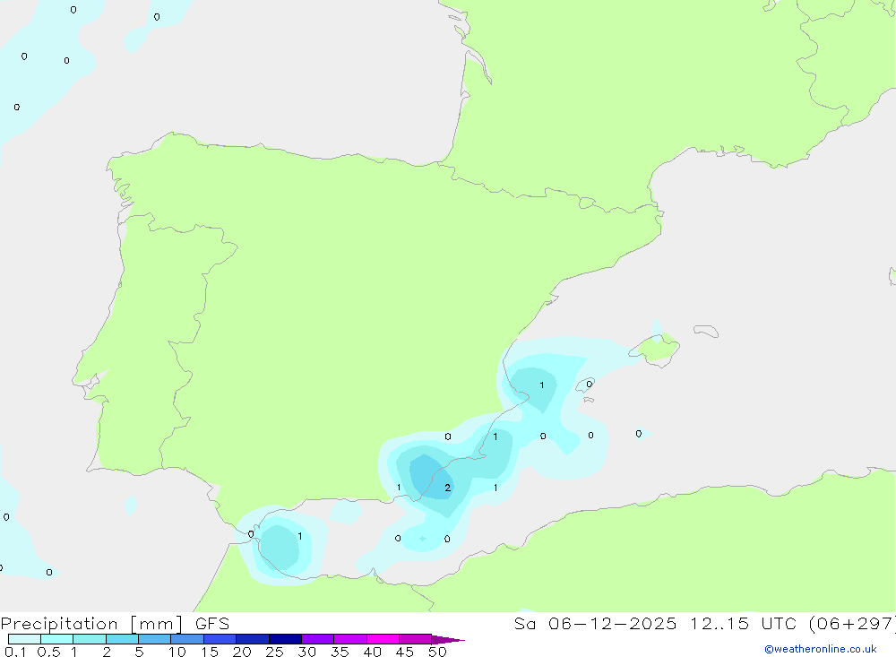Image resolution: width=896 pixels, height=657 pixels.
Task: Click the '25' legend scale label
Action: (x=274, y=652)
